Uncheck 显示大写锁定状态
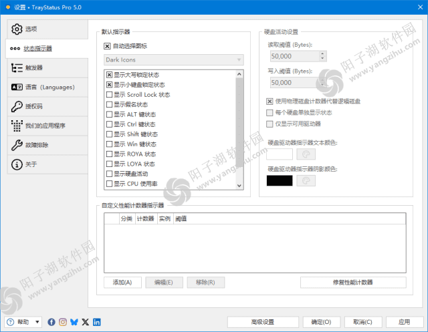Image resolution: width=428 pixels, height=332 pixels. [109, 75]
